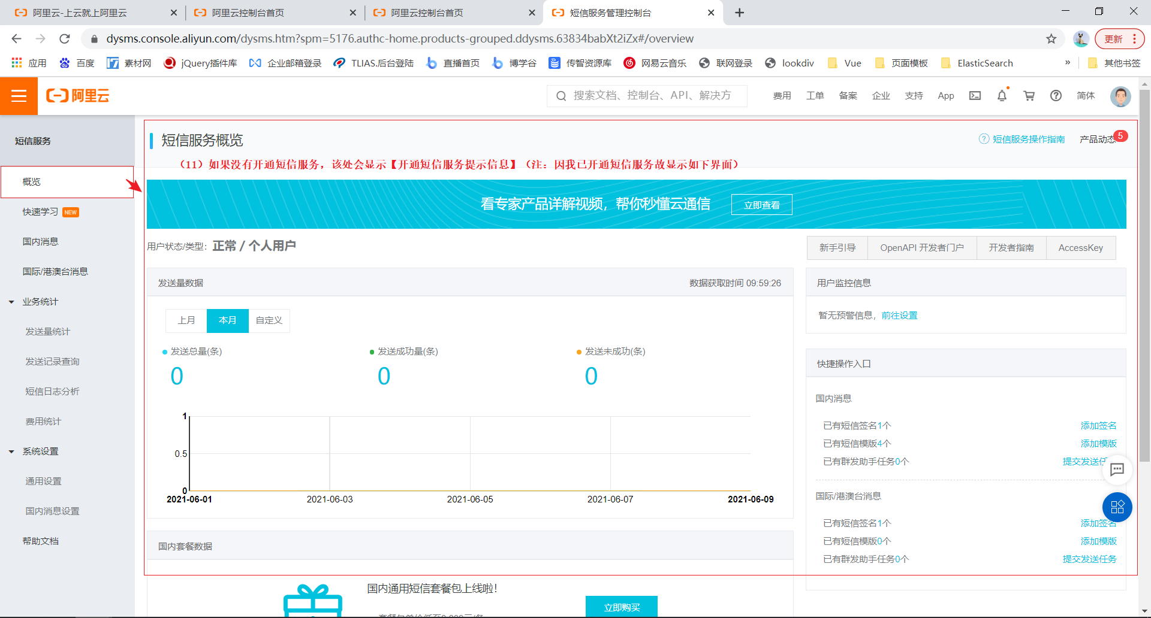Image resolution: width=1151 pixels, height=618 pixels.
Task: Click 添加模版 under 国内消息
Action: pyautogui.click(x=1098, y=443)
